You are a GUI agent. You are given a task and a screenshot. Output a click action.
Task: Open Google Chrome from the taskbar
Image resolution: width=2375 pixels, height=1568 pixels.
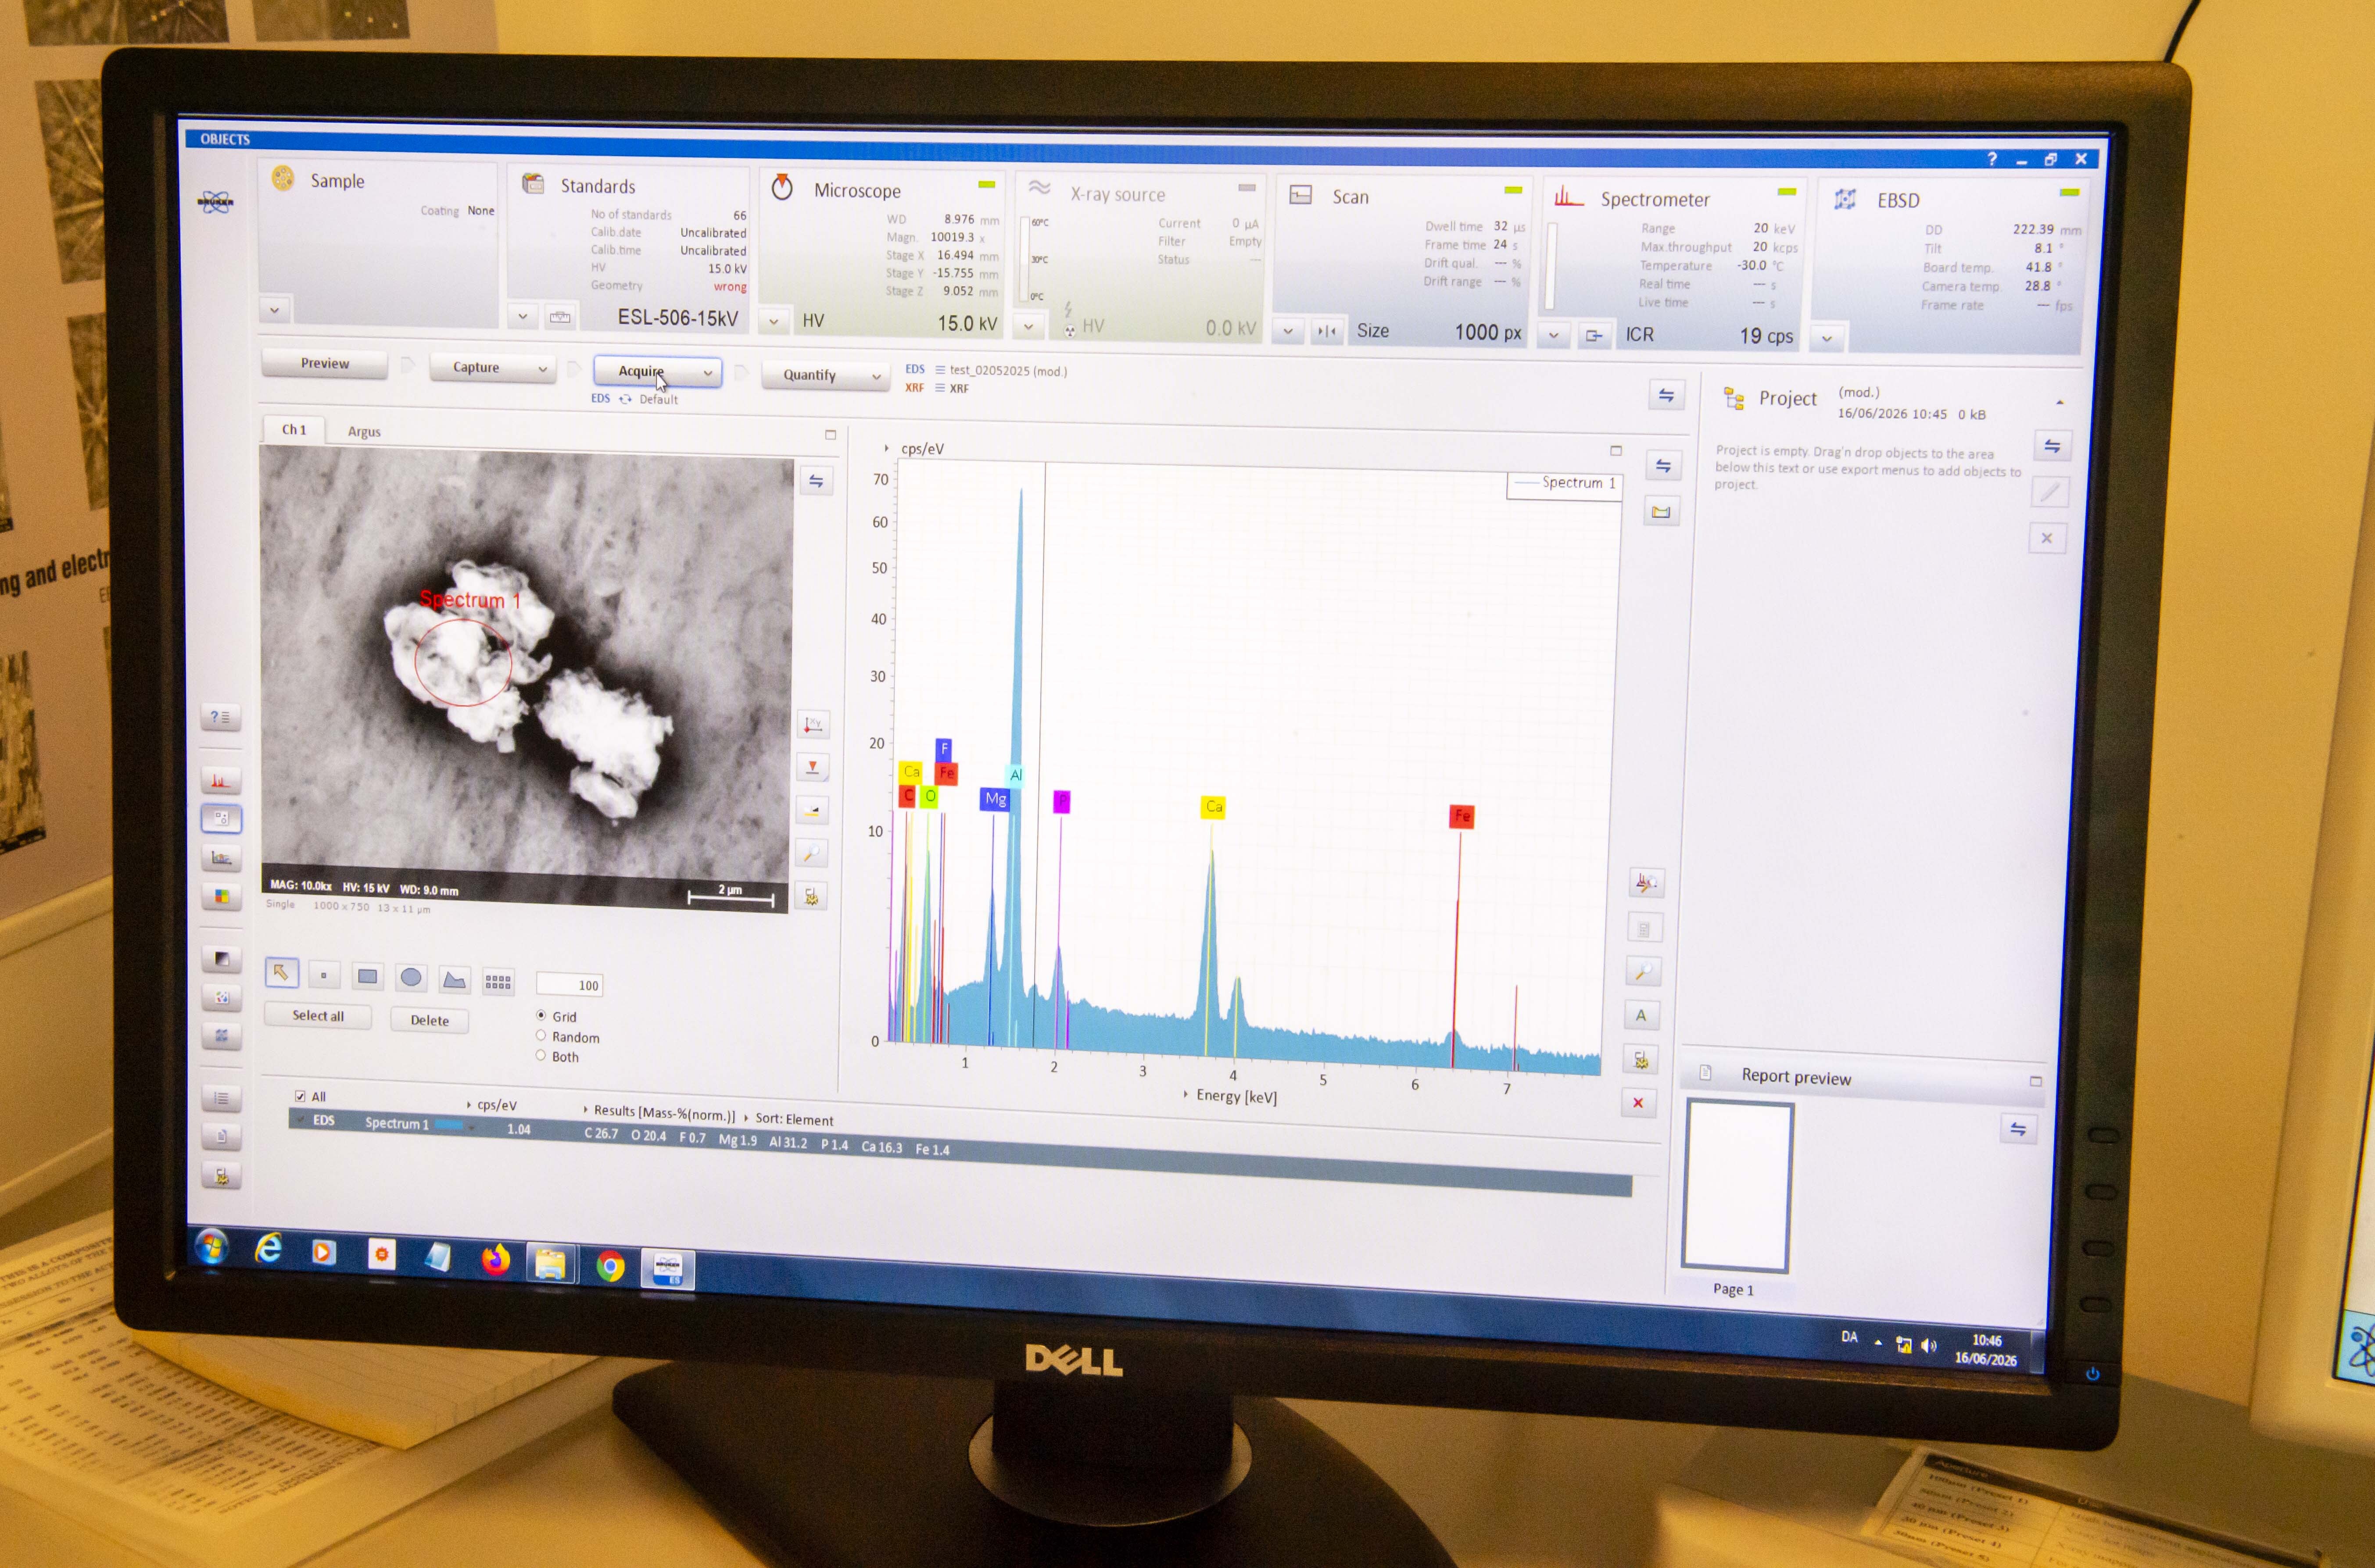(610, 1266)
